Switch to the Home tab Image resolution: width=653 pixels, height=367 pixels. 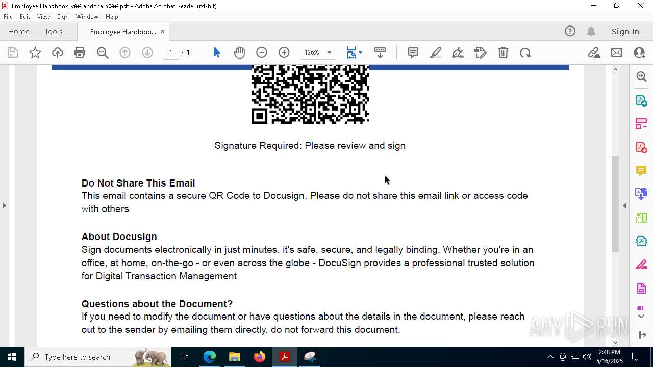tap(19, 31)
